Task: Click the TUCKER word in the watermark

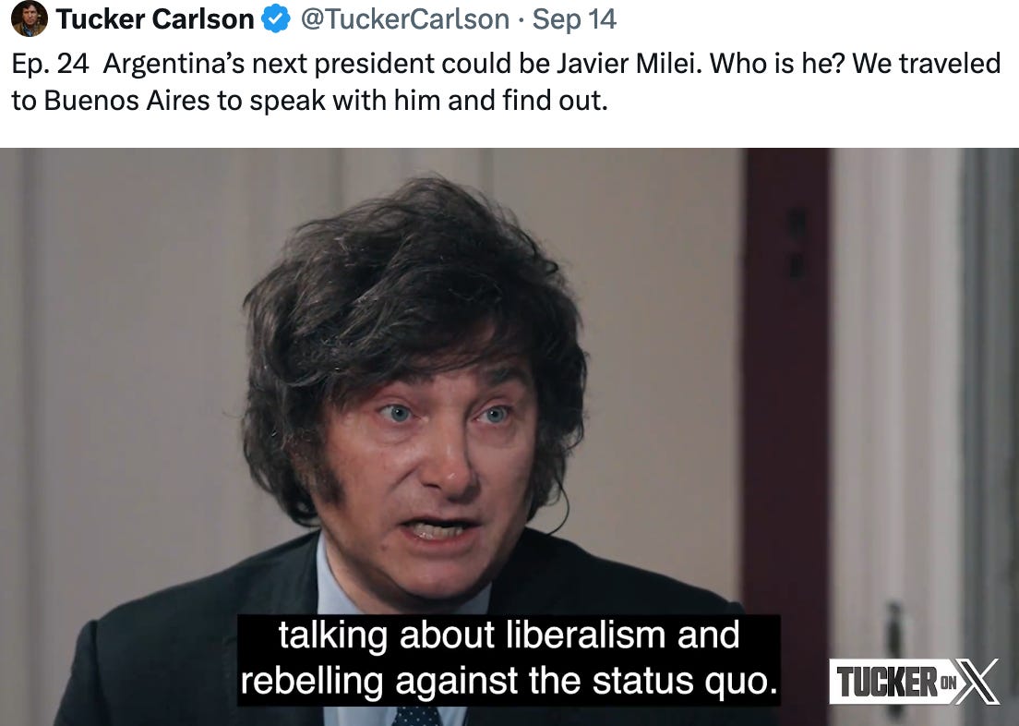Action: [x=887, y=683]
